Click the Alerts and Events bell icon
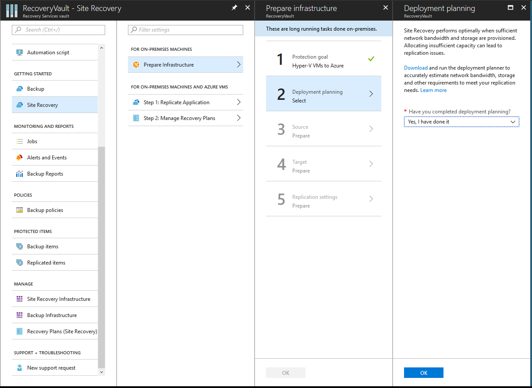532x388 pixels. tap(19, 158)
